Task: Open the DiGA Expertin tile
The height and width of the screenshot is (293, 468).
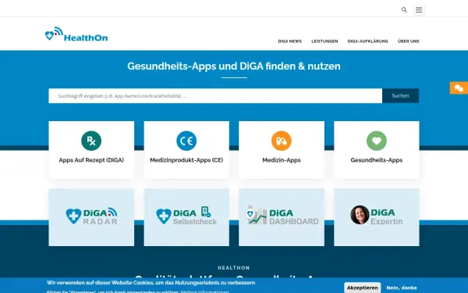Action: [x=377, y=217]
